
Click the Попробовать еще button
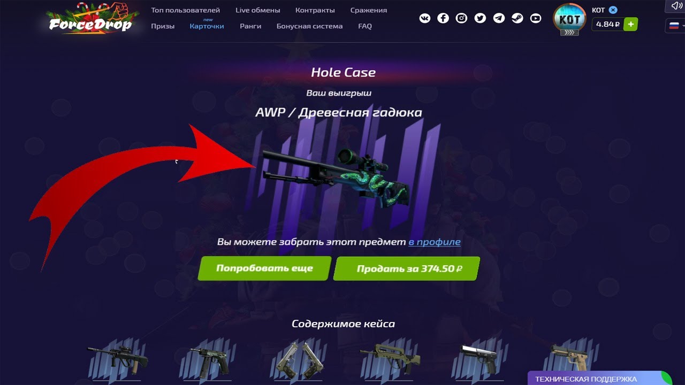pyautogui.click(x=264, y=268)
